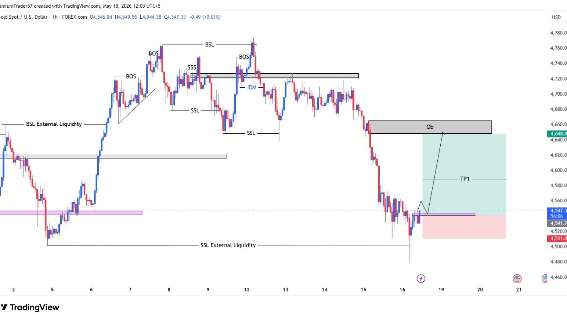
Task: Click date 12 on the time axis
Action: coord(247,289)
